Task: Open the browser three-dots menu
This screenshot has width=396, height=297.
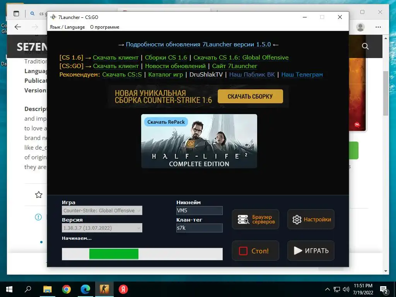Action: [x=378, y=27]
